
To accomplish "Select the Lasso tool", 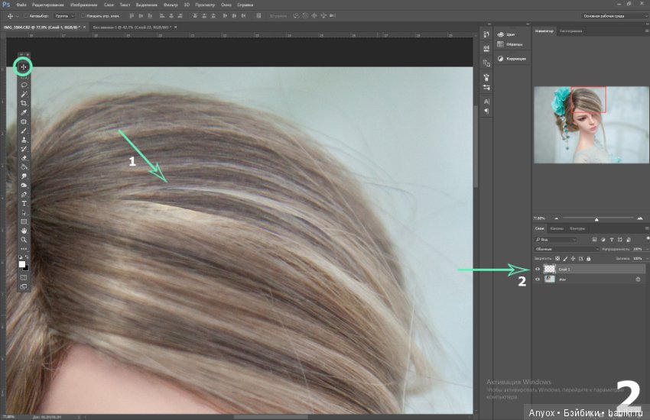I will coord(24,85).
